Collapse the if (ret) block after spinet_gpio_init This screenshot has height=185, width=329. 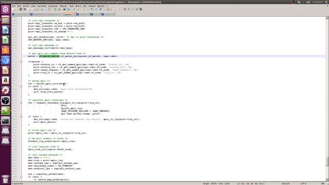21,86
